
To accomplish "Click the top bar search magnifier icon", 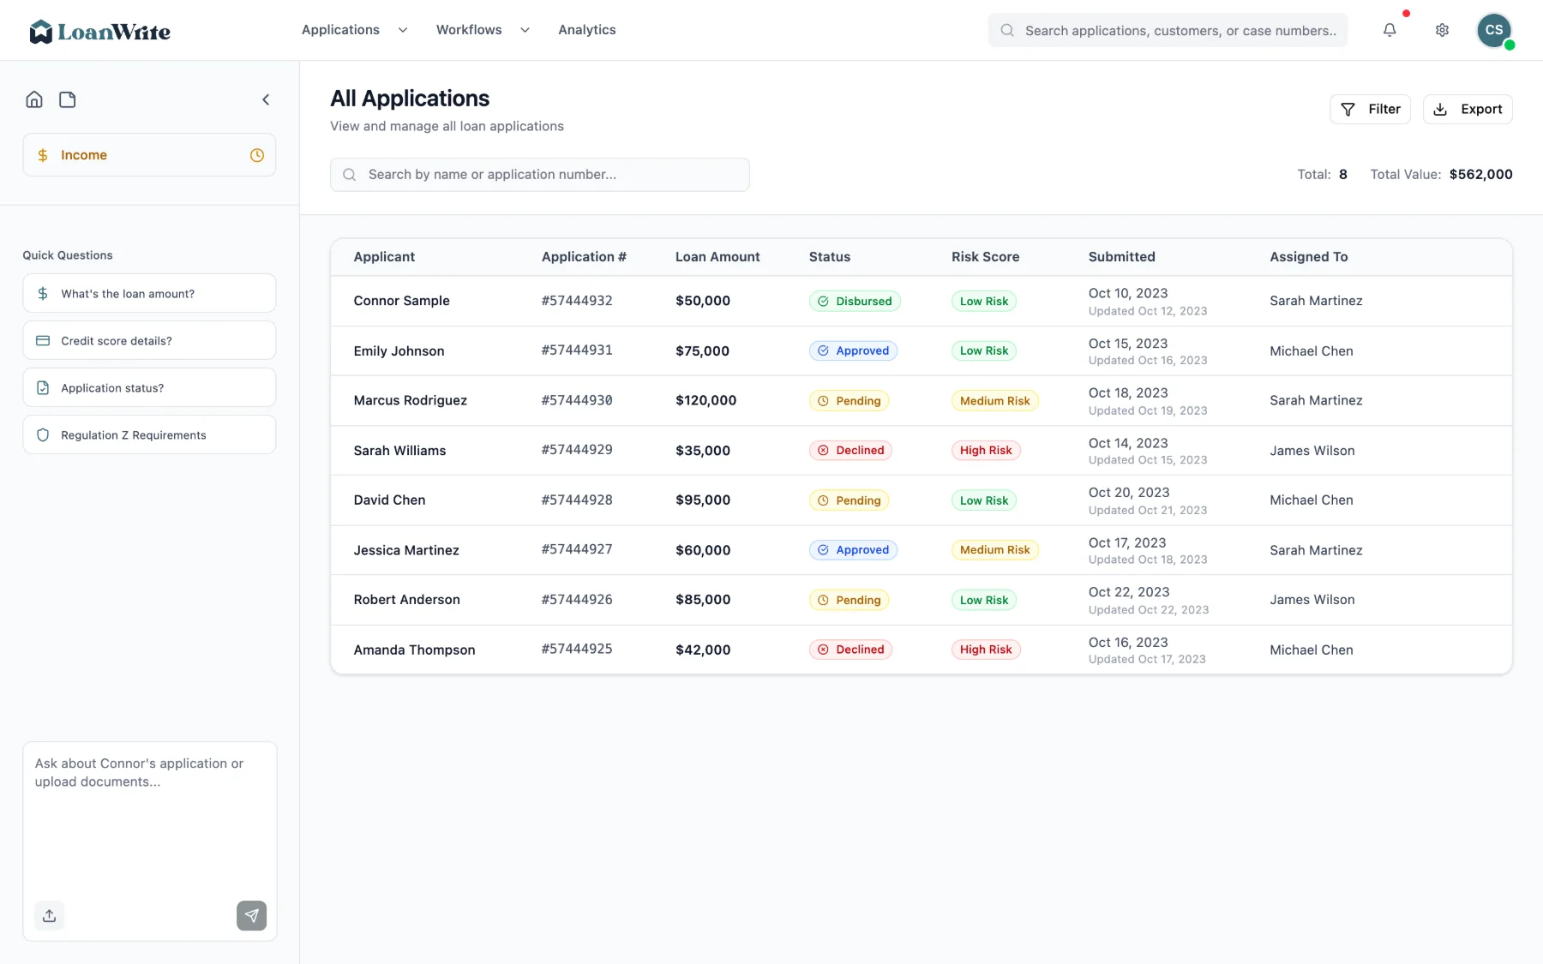I will pyautogui.click(x=1007, y=30).
